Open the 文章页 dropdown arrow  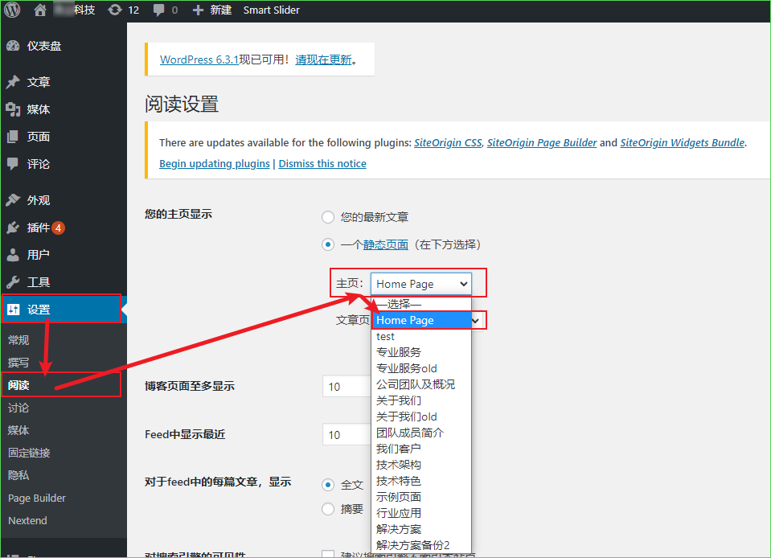[475, 321]
